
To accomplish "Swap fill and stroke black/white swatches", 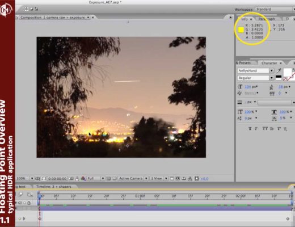I will click(279, 78).
